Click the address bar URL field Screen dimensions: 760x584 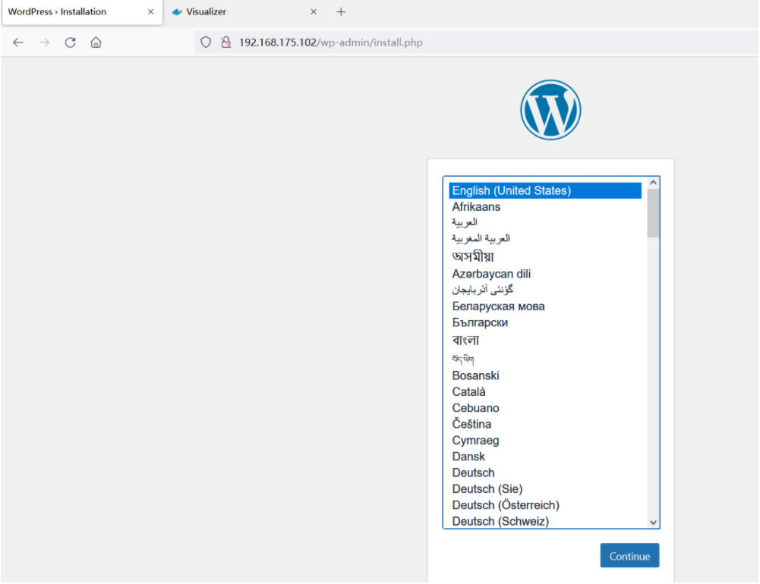[477, 42]
